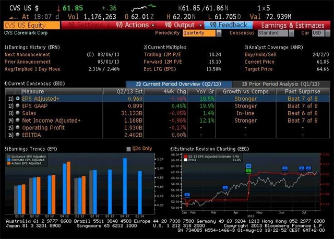Click the Jan event marker on revision chart
Viewport: 334px width, 239px height.
(187, 195)
